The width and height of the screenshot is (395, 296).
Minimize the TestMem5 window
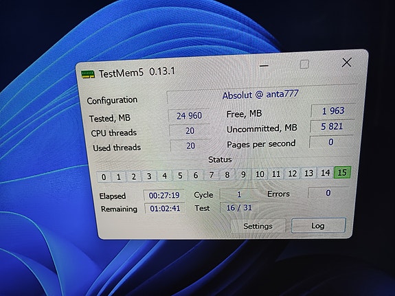[264, 66]
